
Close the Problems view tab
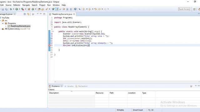point(62,86)
